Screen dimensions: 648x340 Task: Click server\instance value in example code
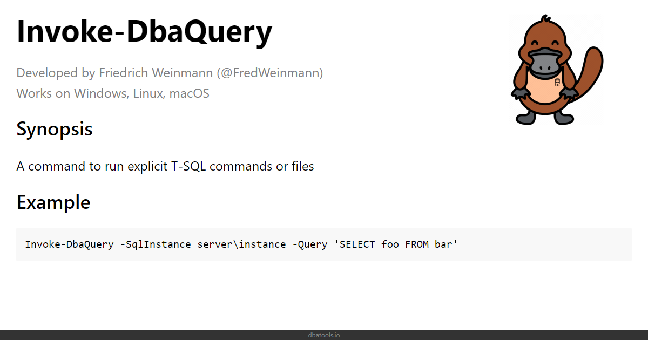(241, 244)
